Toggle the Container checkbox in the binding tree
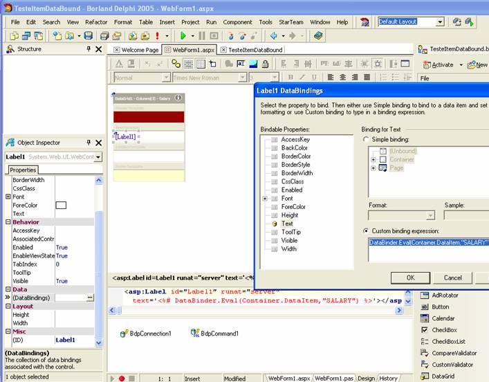Viewport: 489px width, 382px height. pyautogui.click(x=383, y=159)
